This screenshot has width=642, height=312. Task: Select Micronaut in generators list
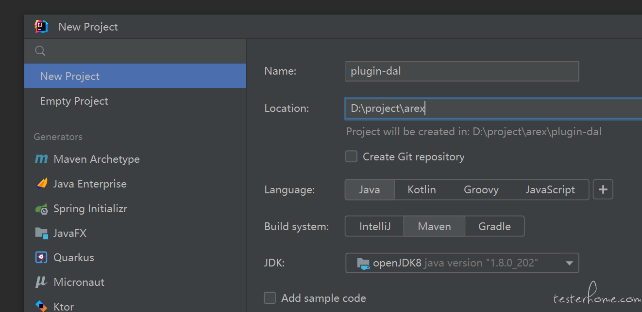pos(135,282)
